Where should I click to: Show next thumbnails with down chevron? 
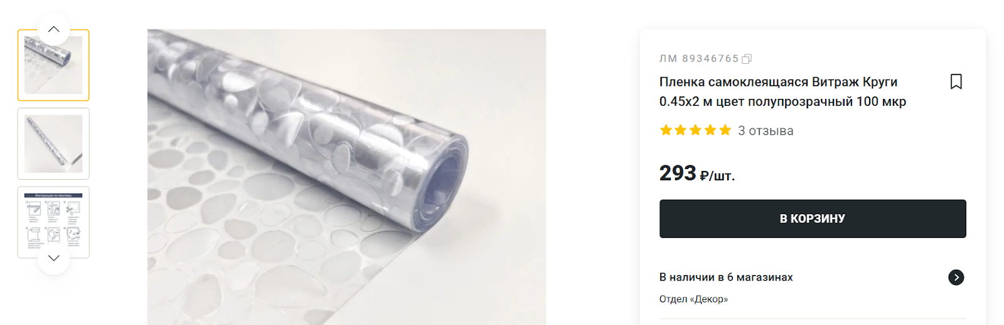click(54, 257)
